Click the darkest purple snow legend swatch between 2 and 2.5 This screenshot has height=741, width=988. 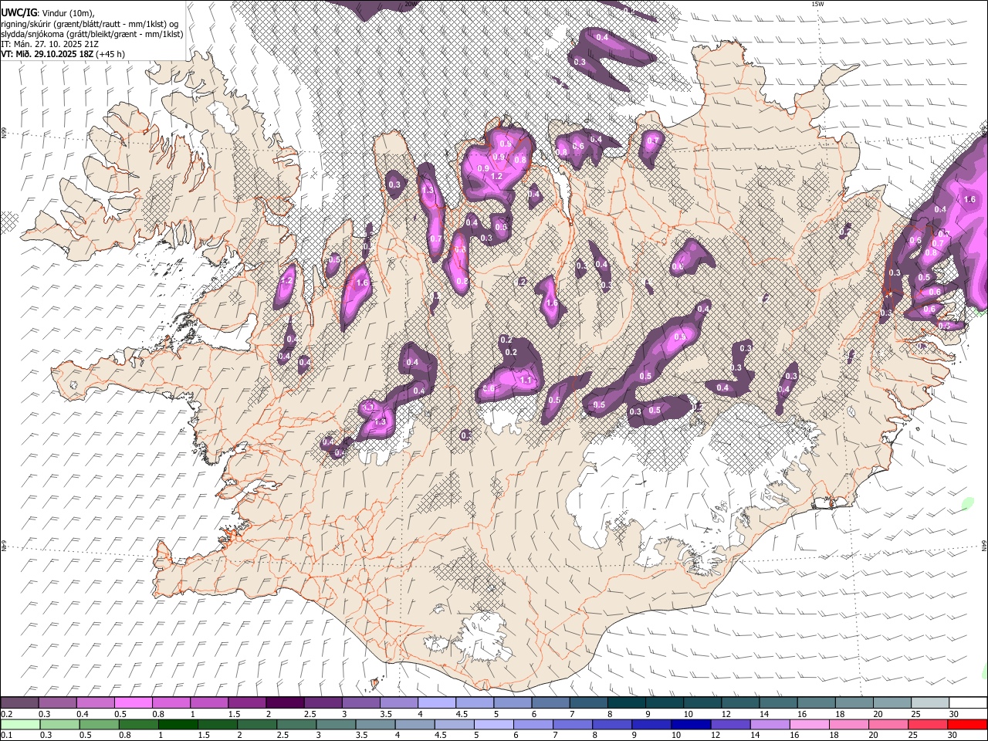[x=285, y=703]
